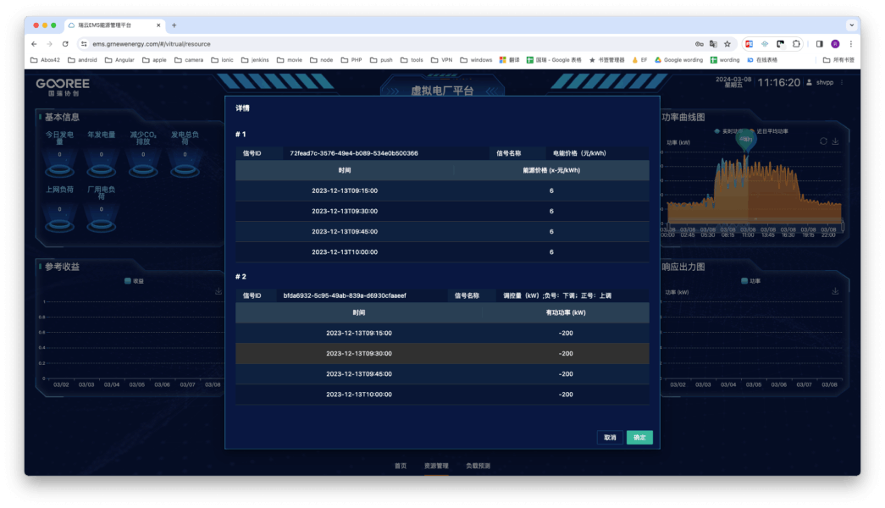885x508 pixels.
Task: Download the 参考收益 chart image
Action: [x=218, y=290]
